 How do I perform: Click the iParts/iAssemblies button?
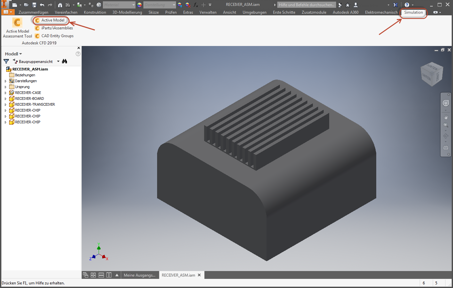(x=54, y=28)
